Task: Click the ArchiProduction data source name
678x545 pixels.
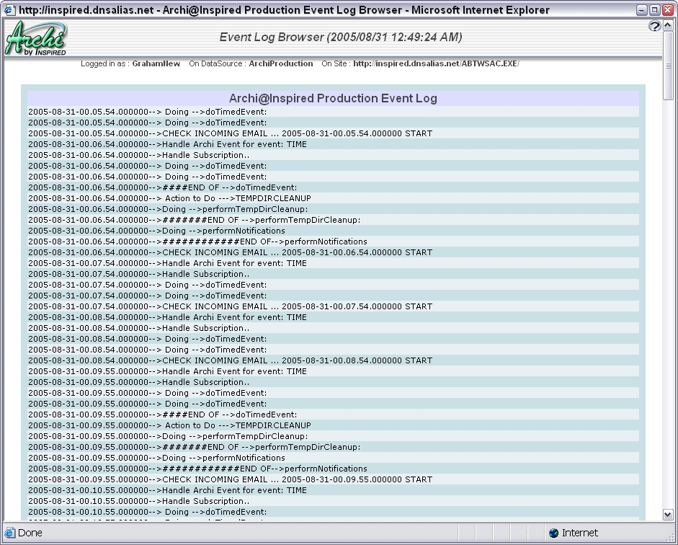Action: (280, 63)
